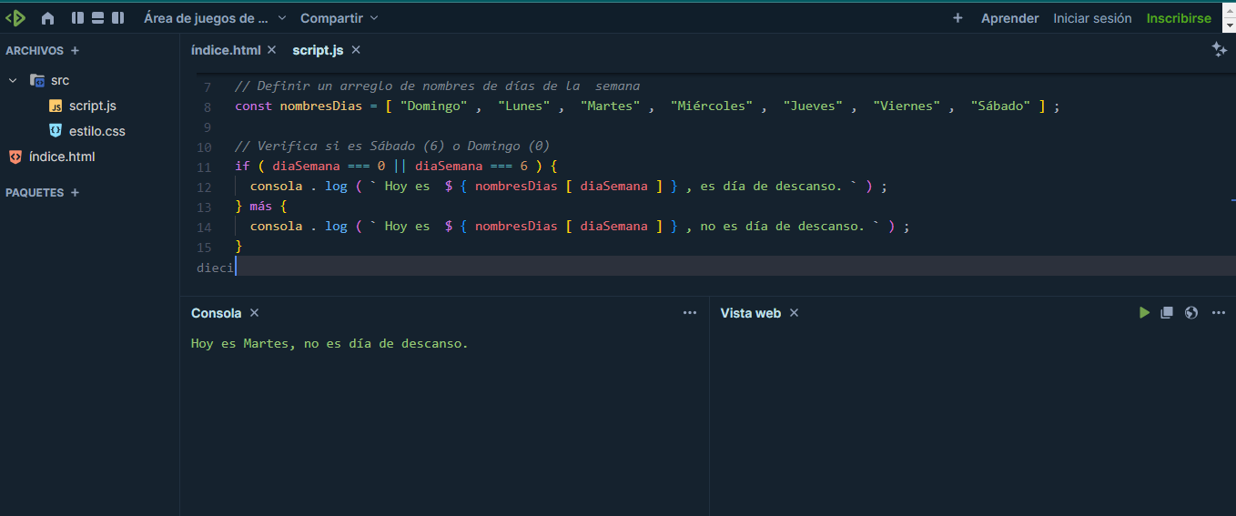Open script.js in the file tree
The width and height of the screenshot is (1236, 516).
tap(93, 106)
